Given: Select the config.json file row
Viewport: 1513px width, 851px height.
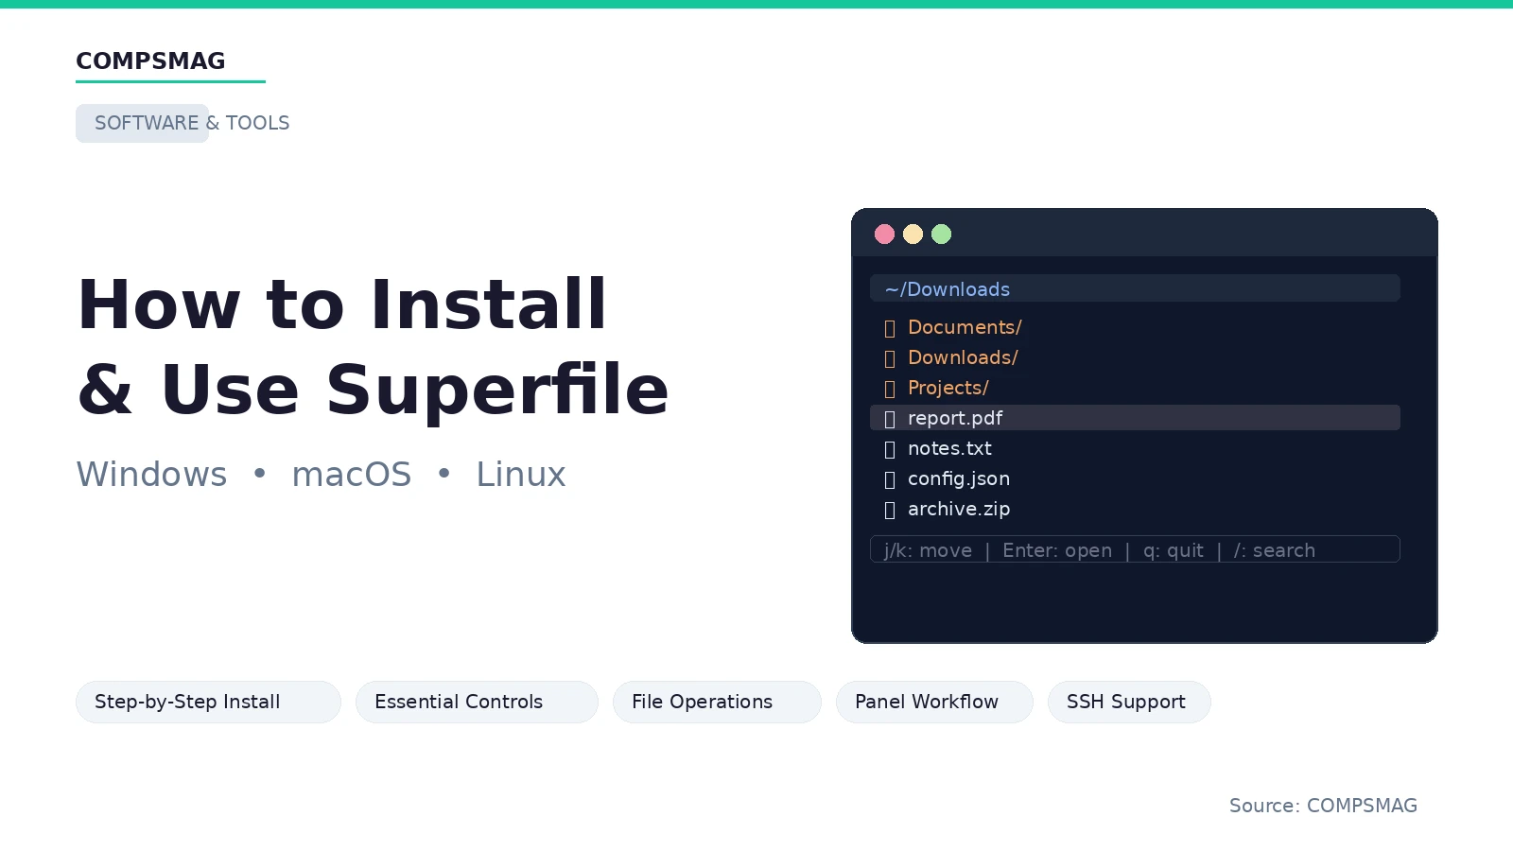Looking at the screenshot, I should [1135, 478].
